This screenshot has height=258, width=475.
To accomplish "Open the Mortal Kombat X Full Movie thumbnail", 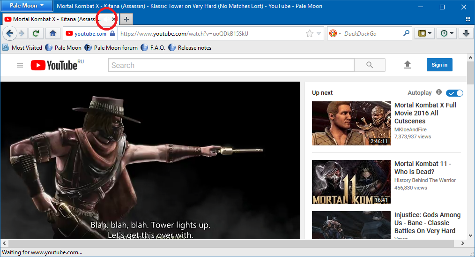I will [x=351, y=123].
